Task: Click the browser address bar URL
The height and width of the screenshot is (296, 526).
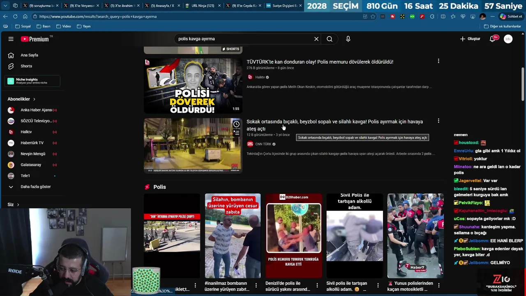Action: pyautogui.click(x=98, y=16)
